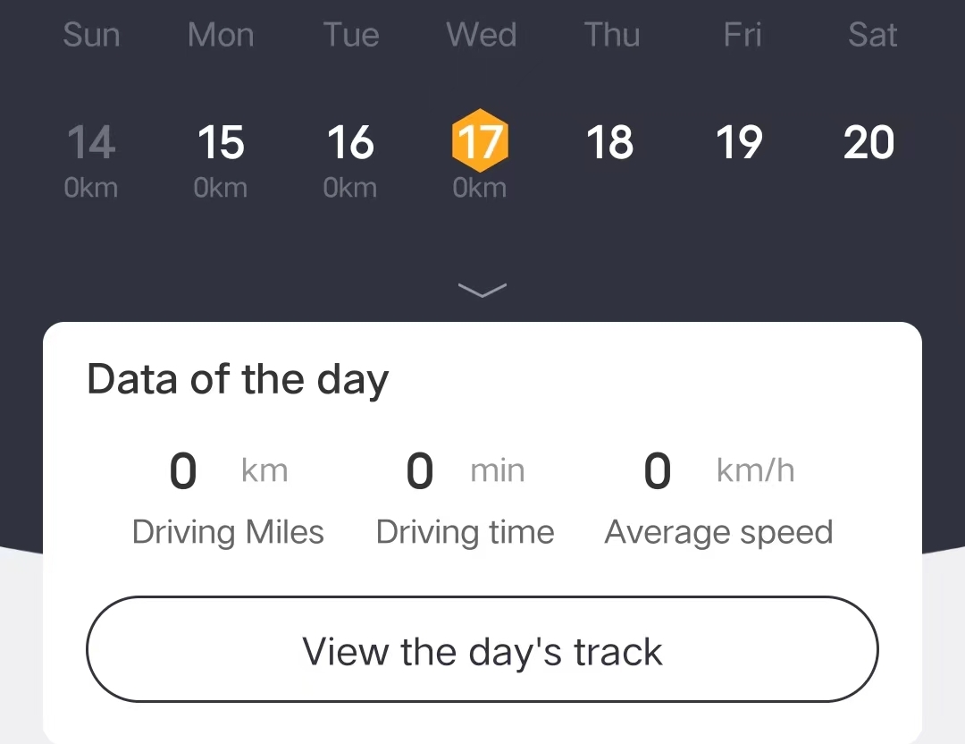Tap the Mon weekday header

click(x=221, y=35)
